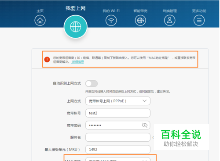
Task: Switch to the 智能带宽 tab label
Action: point(140,11)
